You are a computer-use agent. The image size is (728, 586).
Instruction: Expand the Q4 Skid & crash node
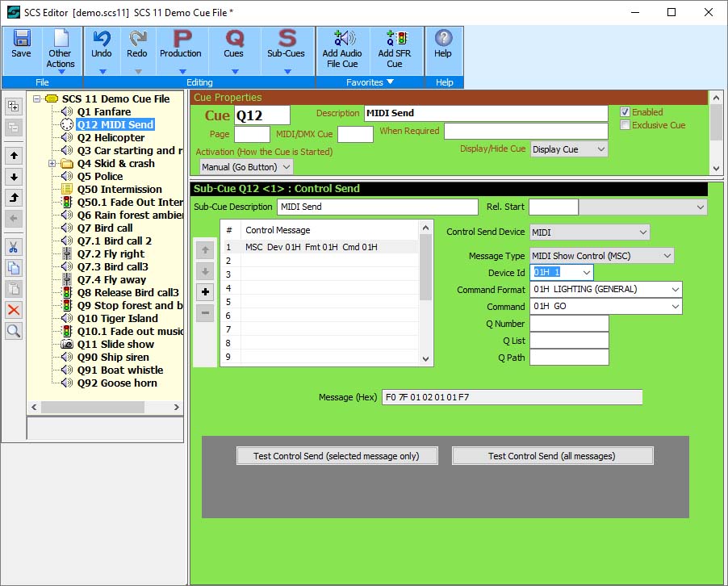[52, 164]
